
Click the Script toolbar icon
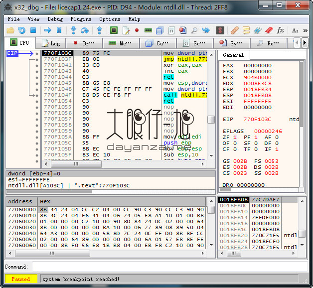pyautogui.click(x=171, y=30)
